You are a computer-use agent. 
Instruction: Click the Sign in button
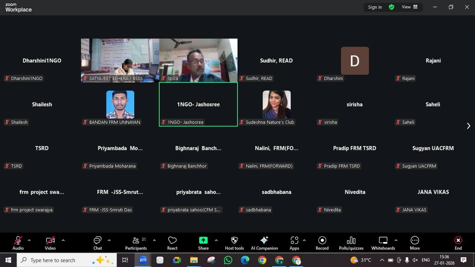point(375,7)
